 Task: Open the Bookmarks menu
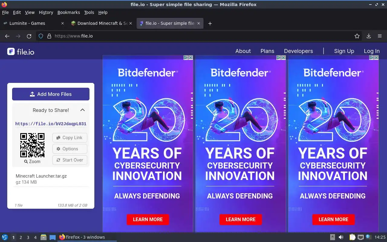[x=69, y=12]
